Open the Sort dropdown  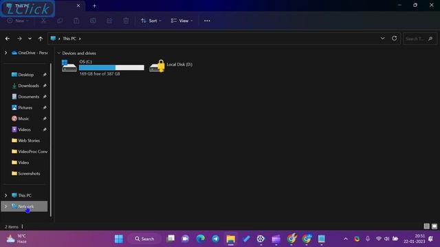(151, 21)
